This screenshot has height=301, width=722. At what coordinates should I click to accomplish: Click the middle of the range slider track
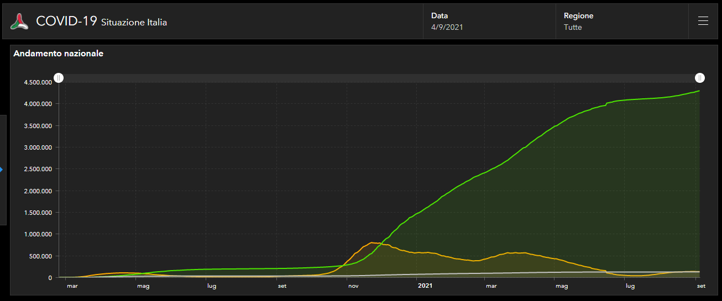click(379, 78)
